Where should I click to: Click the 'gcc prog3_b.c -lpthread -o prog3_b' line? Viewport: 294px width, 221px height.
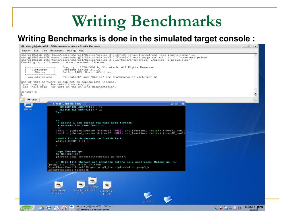120,167
